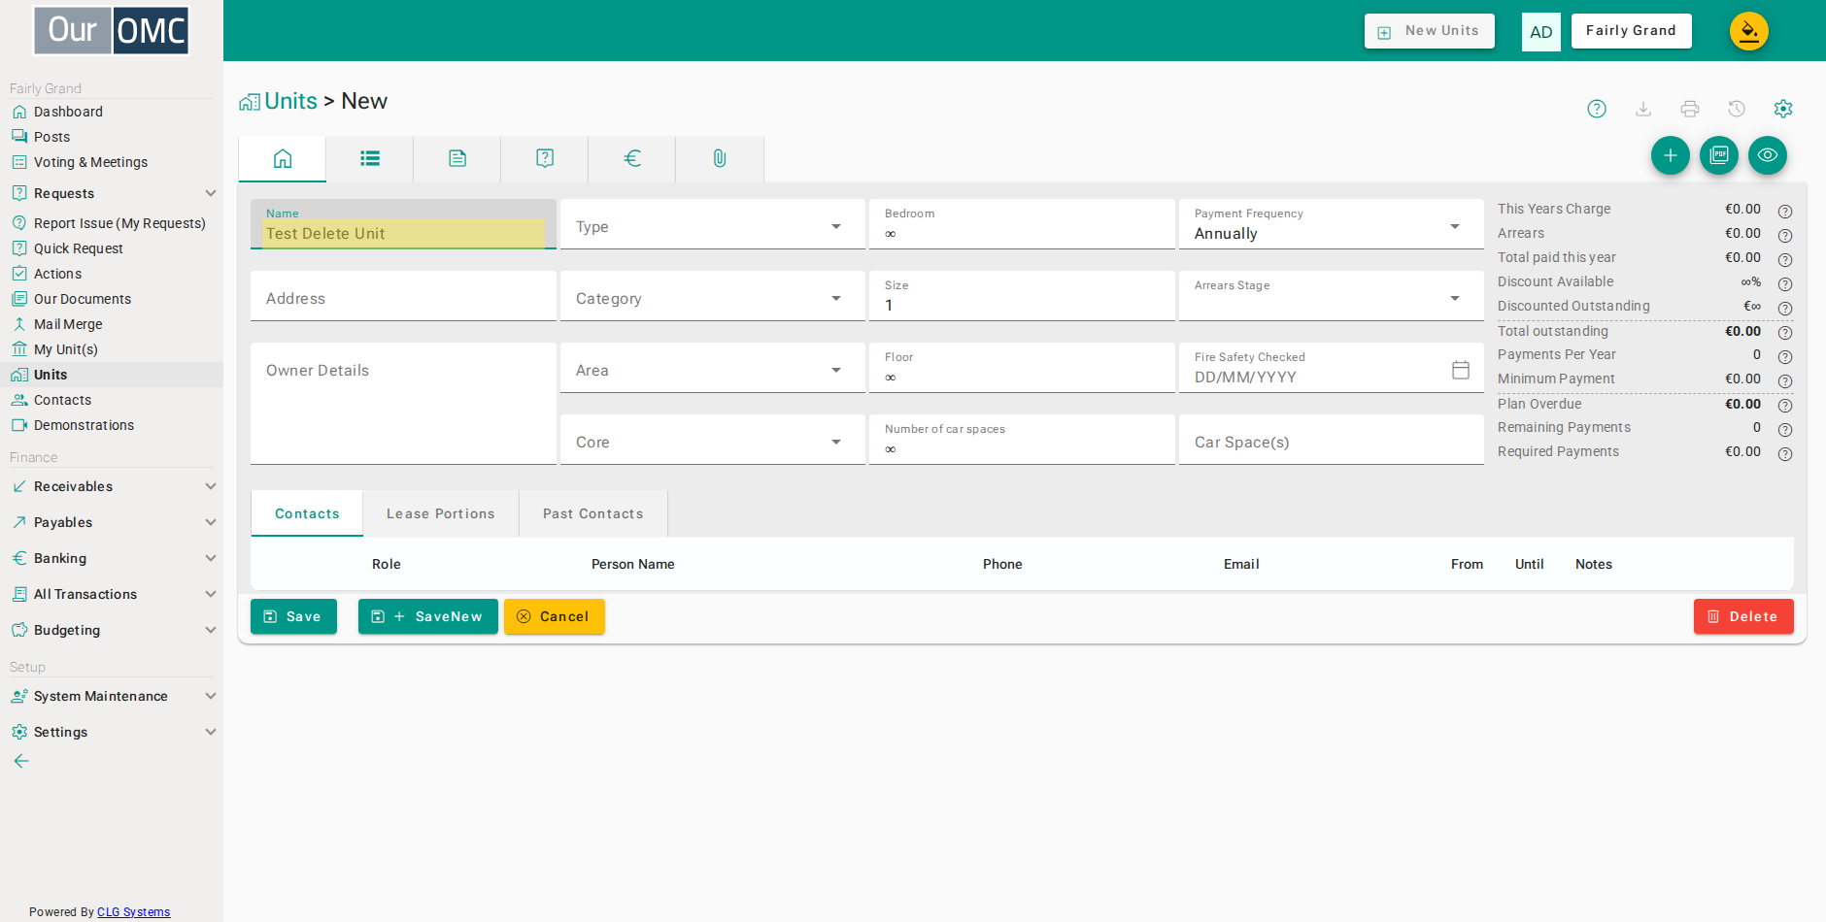Click the yellow theme paint bucket icon
Screen dimensions: 1826x922
[x=1749, y=31]
